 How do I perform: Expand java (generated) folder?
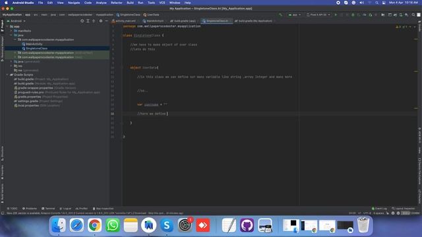coord(11,61)
